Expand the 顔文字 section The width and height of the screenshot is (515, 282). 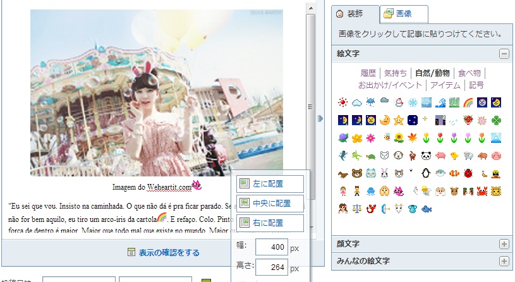(504, 244)
